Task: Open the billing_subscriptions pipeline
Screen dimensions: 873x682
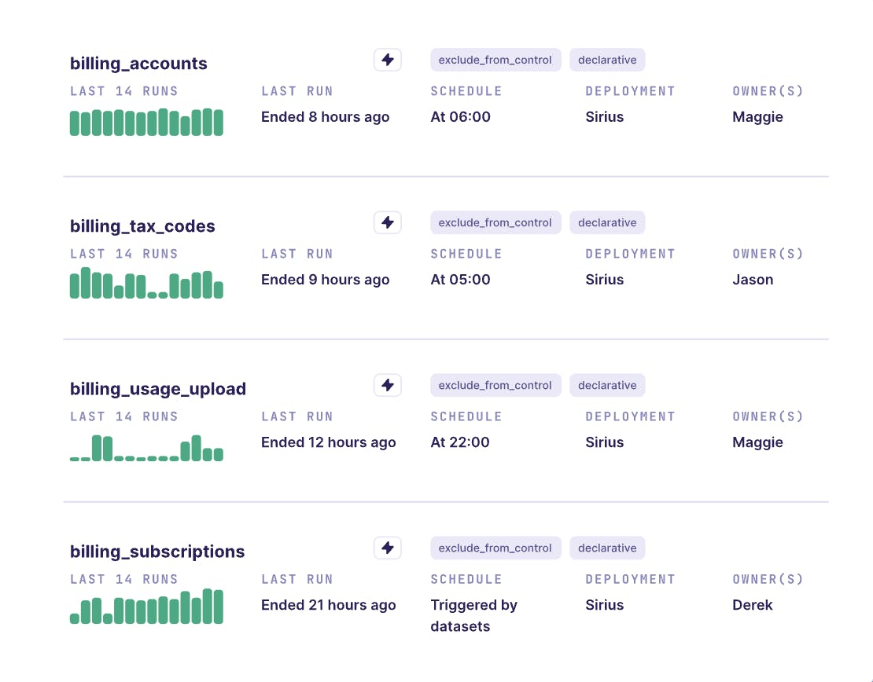Action: (x=157, y=552)
